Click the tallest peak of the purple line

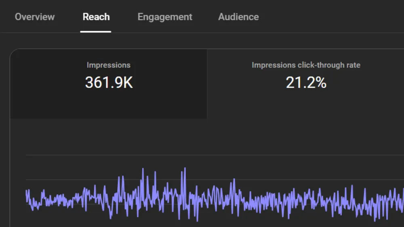coord(185,169)
